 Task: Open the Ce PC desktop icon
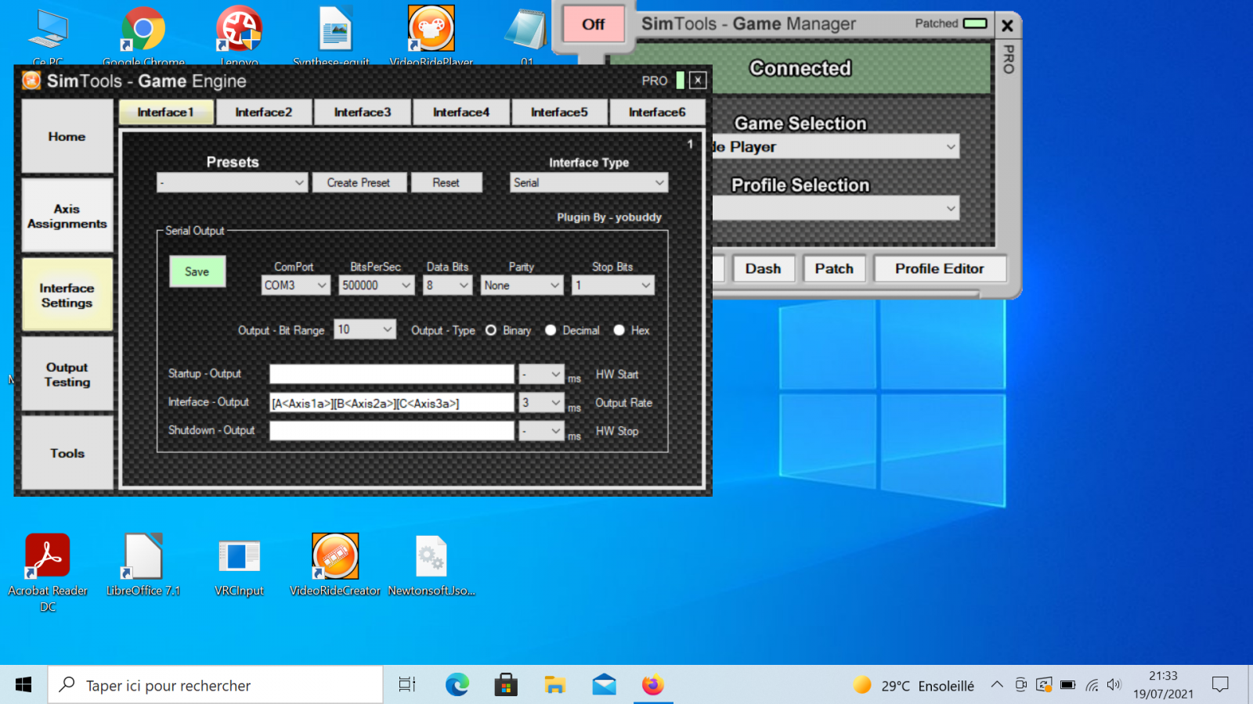coord(48,35)
